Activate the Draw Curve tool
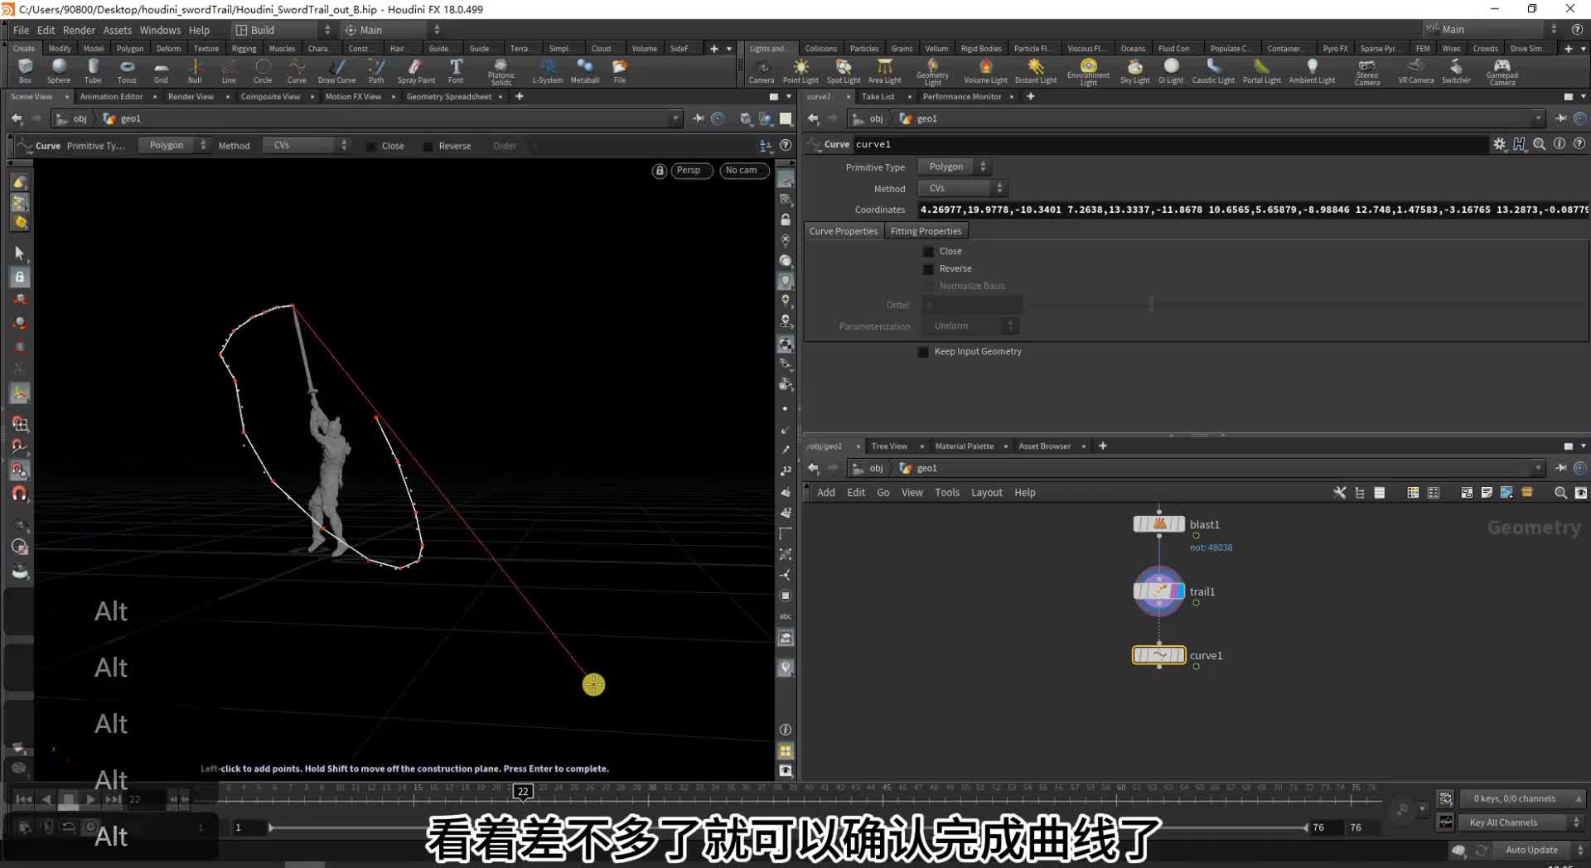This screenshot has width=1591, height=868. pyautogui.click(x=336, y=70)
